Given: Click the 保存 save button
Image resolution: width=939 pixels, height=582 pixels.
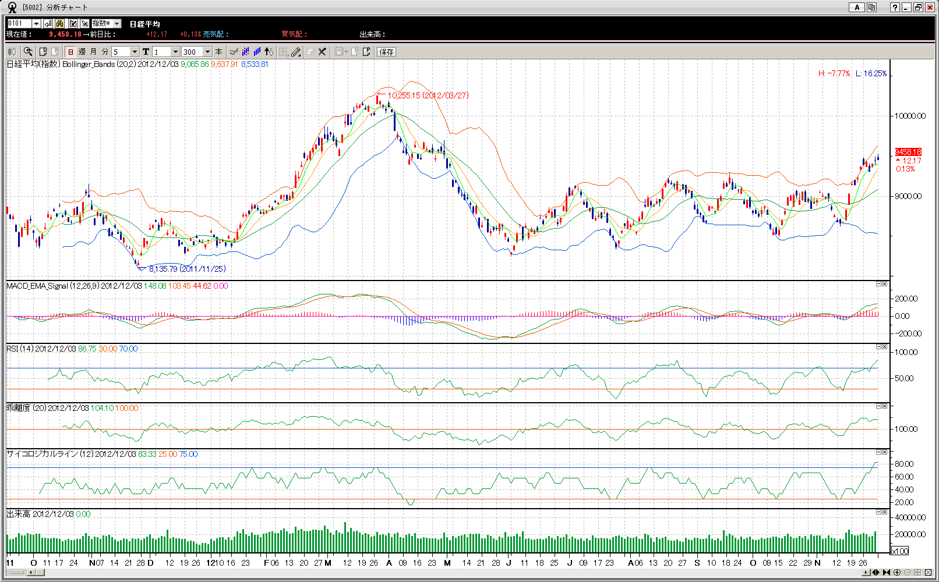Looking at the screenshot, I should click(x=386, y=52).
